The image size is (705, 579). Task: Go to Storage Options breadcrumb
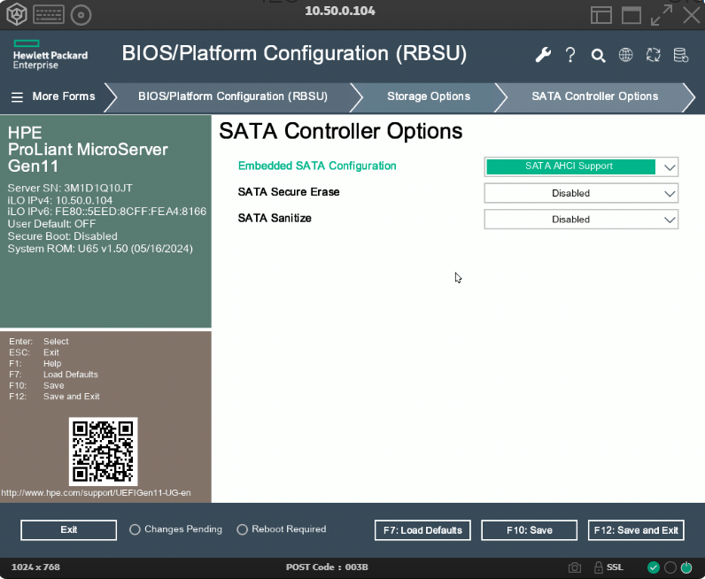tap(429, 96)
